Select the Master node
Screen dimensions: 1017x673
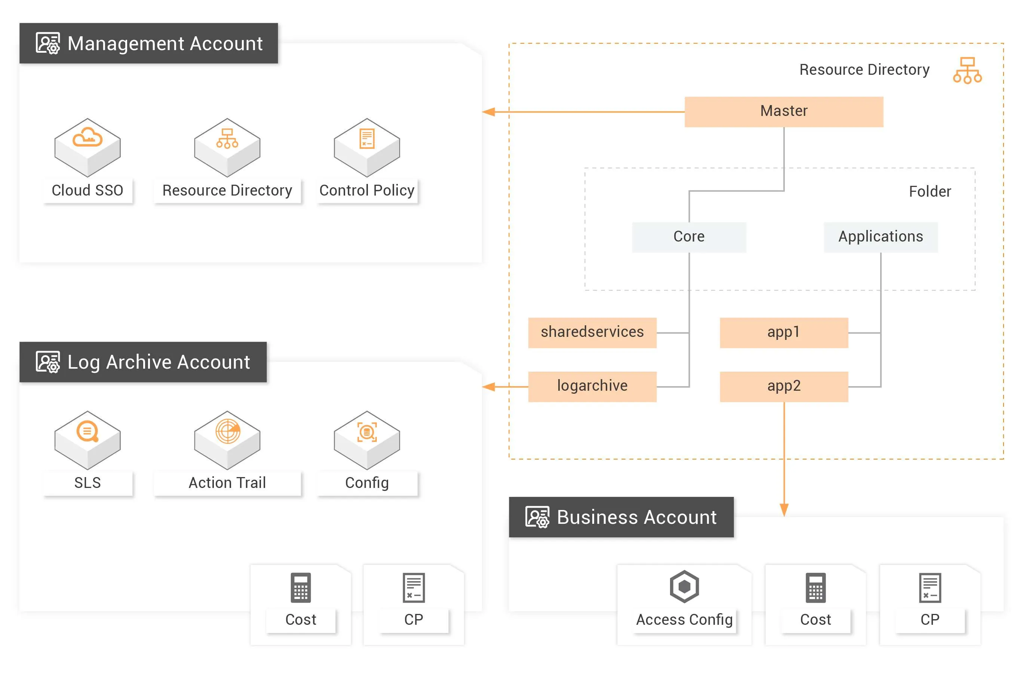pyautogui.click(x=784, y=111)
